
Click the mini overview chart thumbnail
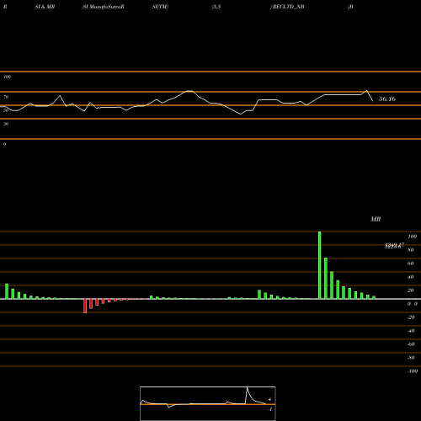(x=208, y=403)
